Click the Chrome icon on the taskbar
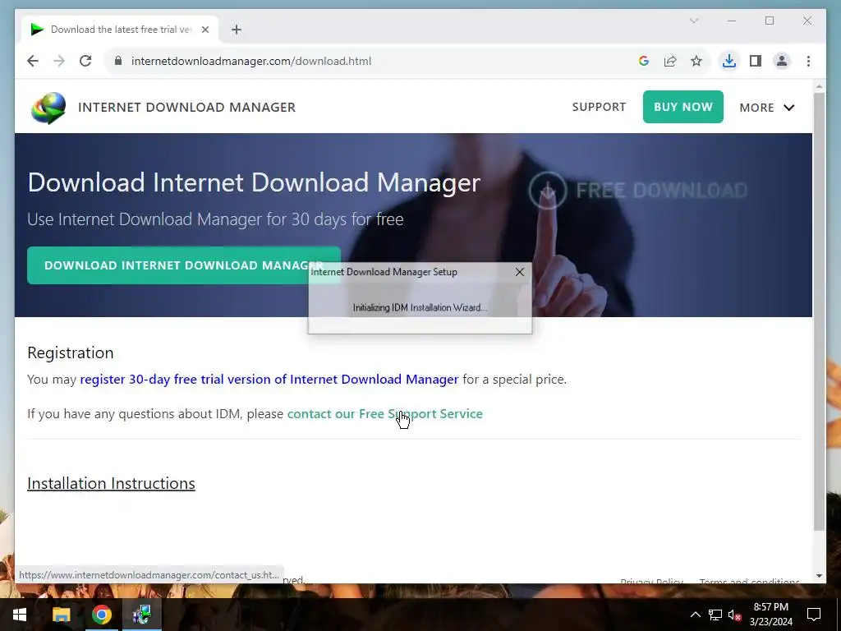Viewport: 841px width, 631px height. click(x=101, y=615)
